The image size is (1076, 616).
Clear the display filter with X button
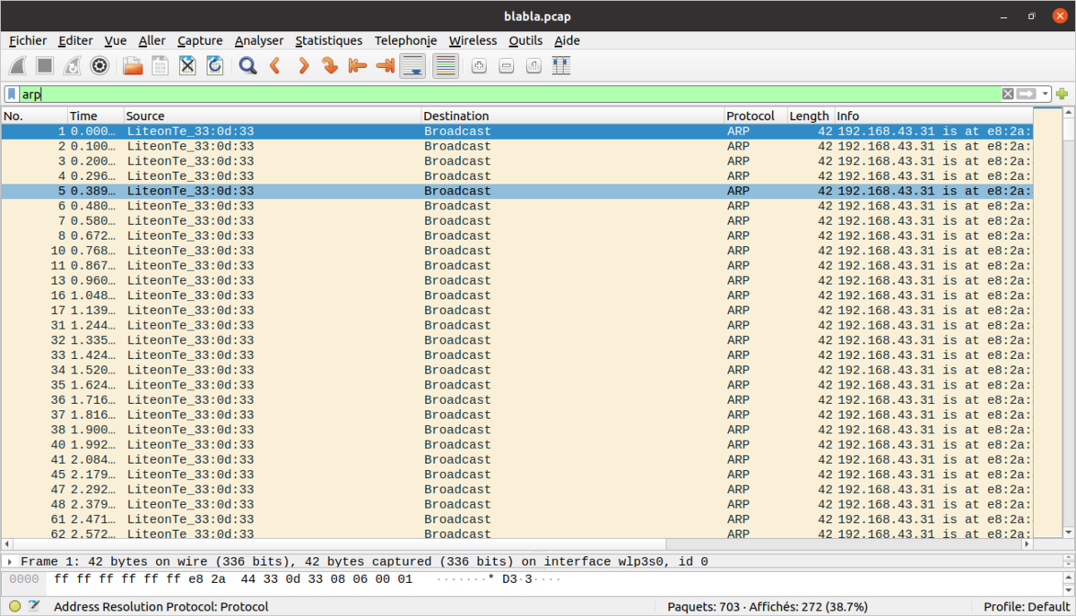click(x=1008, y=94)
